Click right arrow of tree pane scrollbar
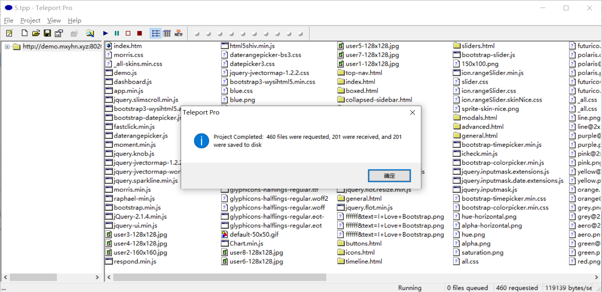Image resolution: width=602 pixels, height=292 pixels. click(97, 277)
